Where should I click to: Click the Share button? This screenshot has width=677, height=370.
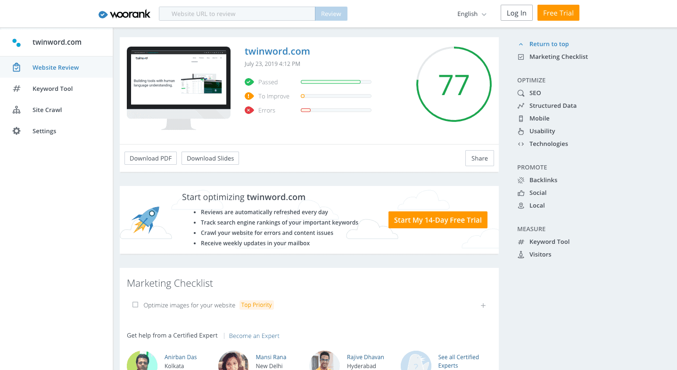point(479,158)
